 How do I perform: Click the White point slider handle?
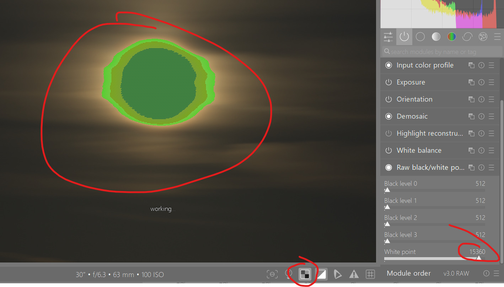(x=479, y=258)
